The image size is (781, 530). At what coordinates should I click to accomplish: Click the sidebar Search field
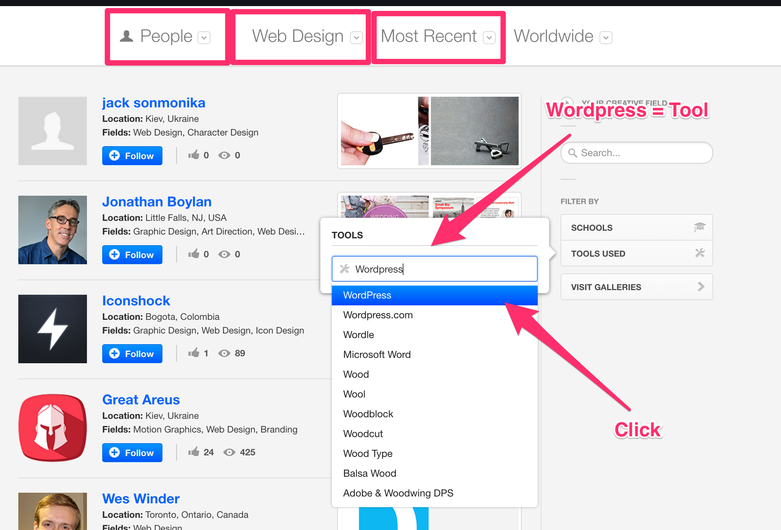click(x=636, y=153)
